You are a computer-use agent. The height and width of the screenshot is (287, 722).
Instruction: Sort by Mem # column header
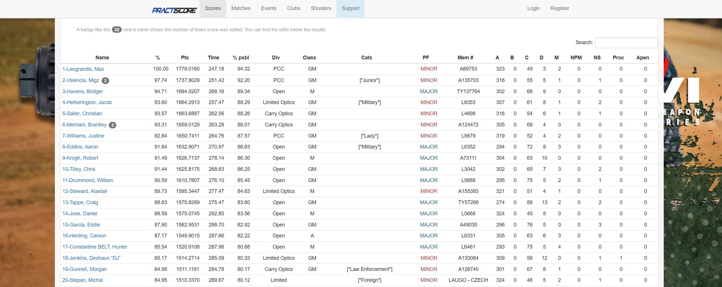point(465,58)
